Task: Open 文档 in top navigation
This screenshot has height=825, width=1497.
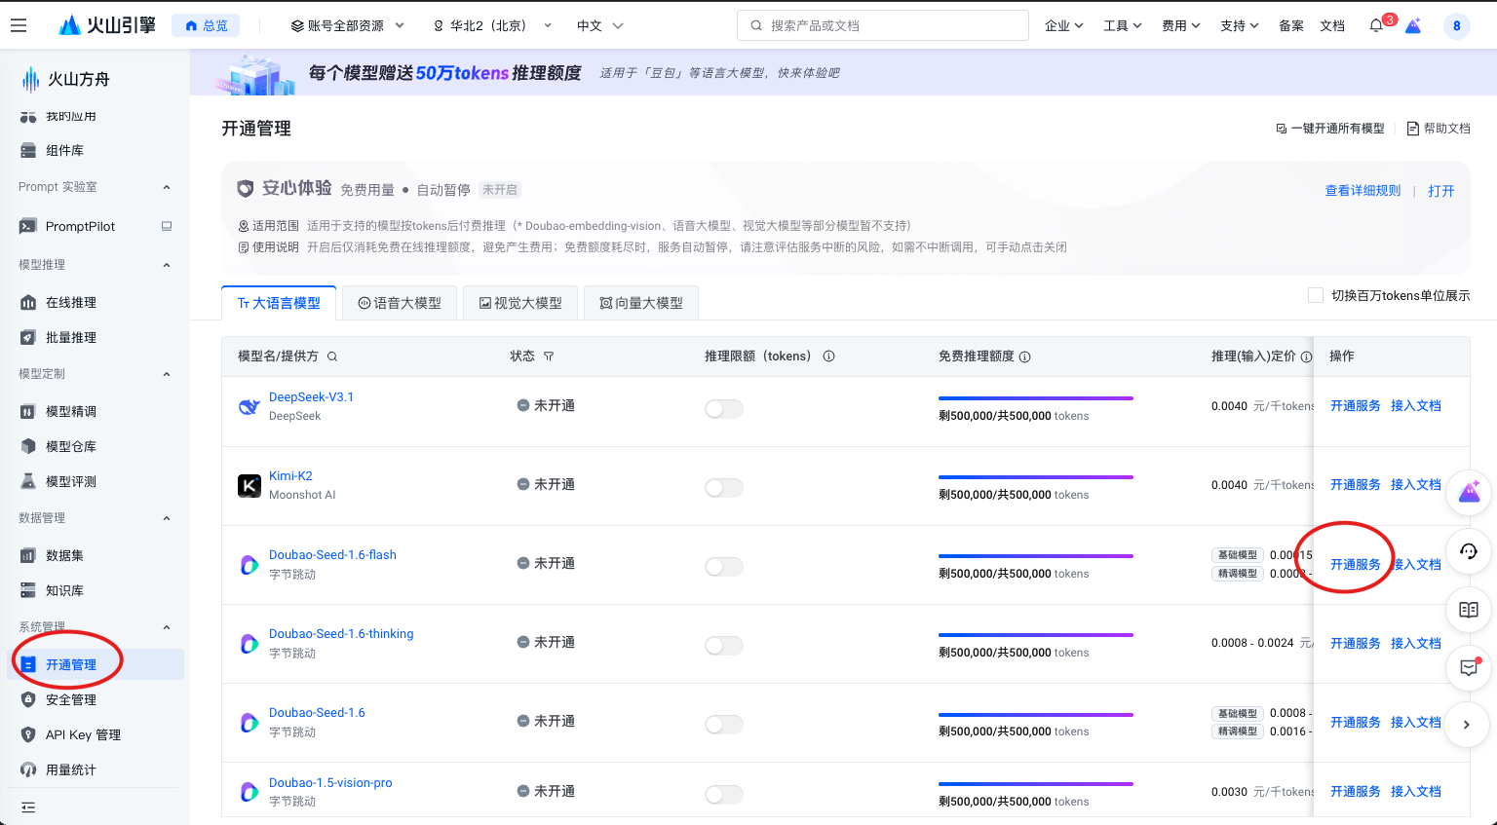Action: [1332, 25]
